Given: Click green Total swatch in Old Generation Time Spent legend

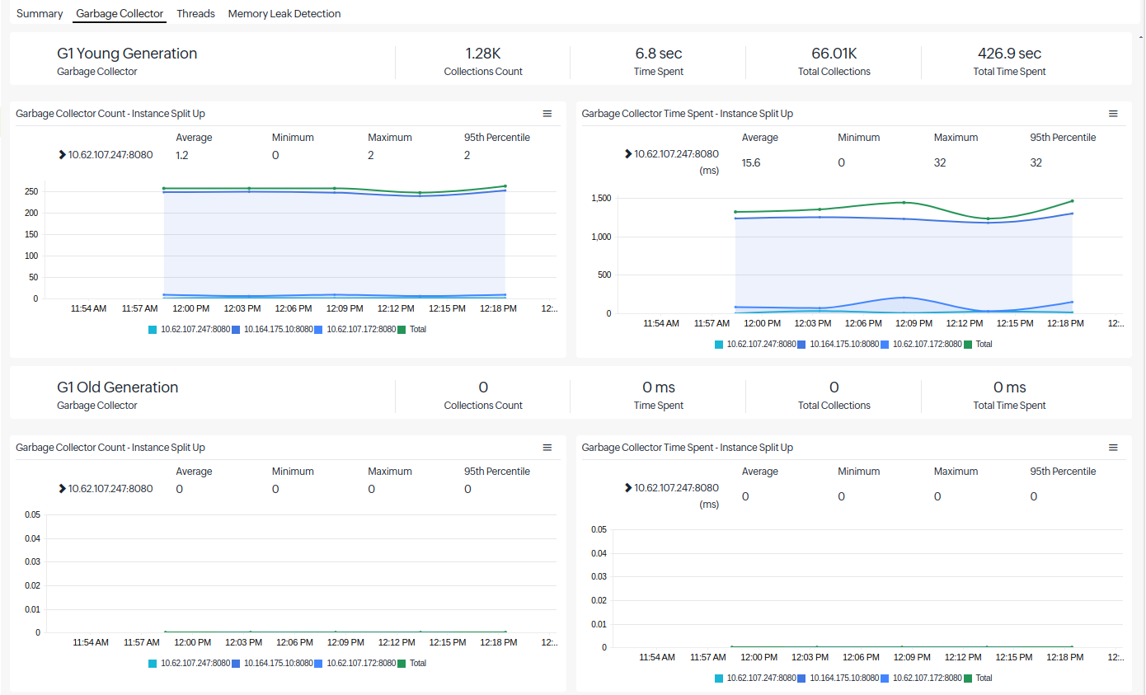Looking at the screenshot, I should (x=968, y=679).
